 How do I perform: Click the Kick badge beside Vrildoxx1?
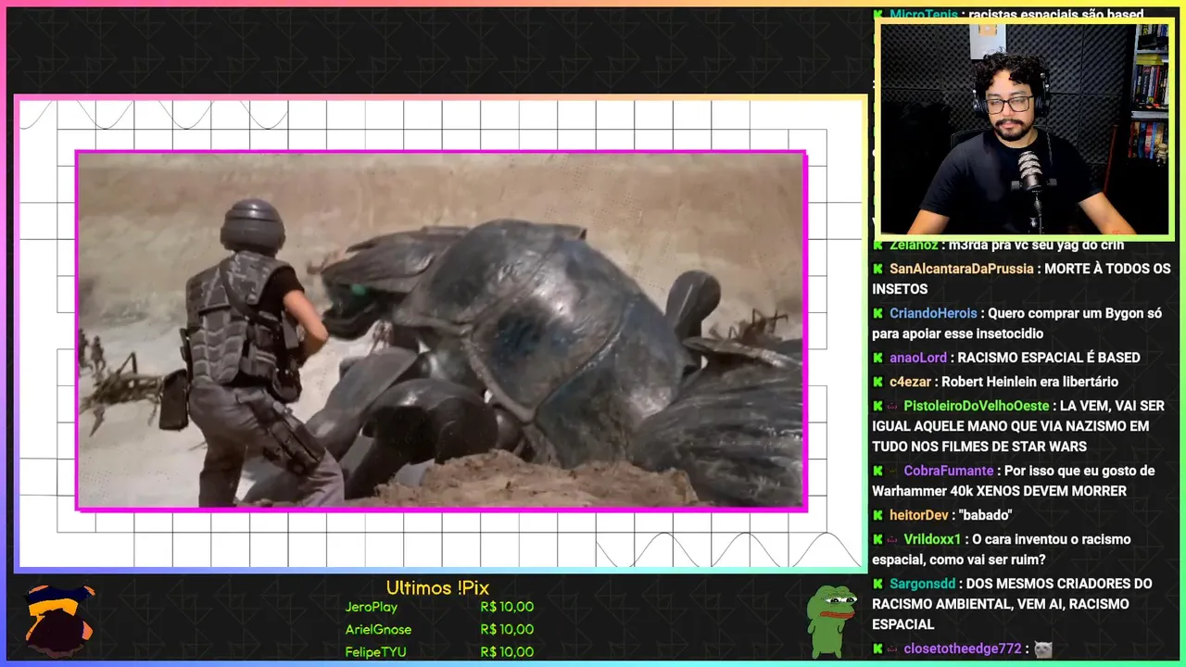point(877,539)
